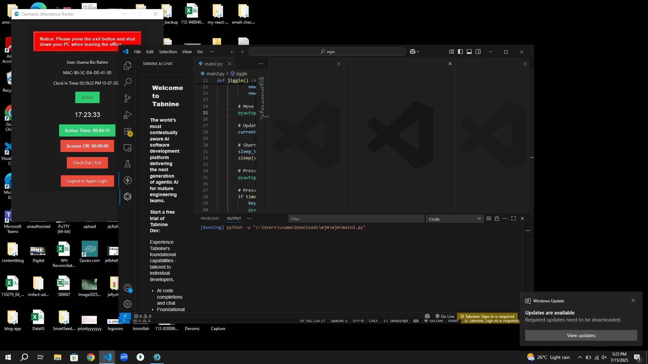Open editor more actions ellipsis

261,64
